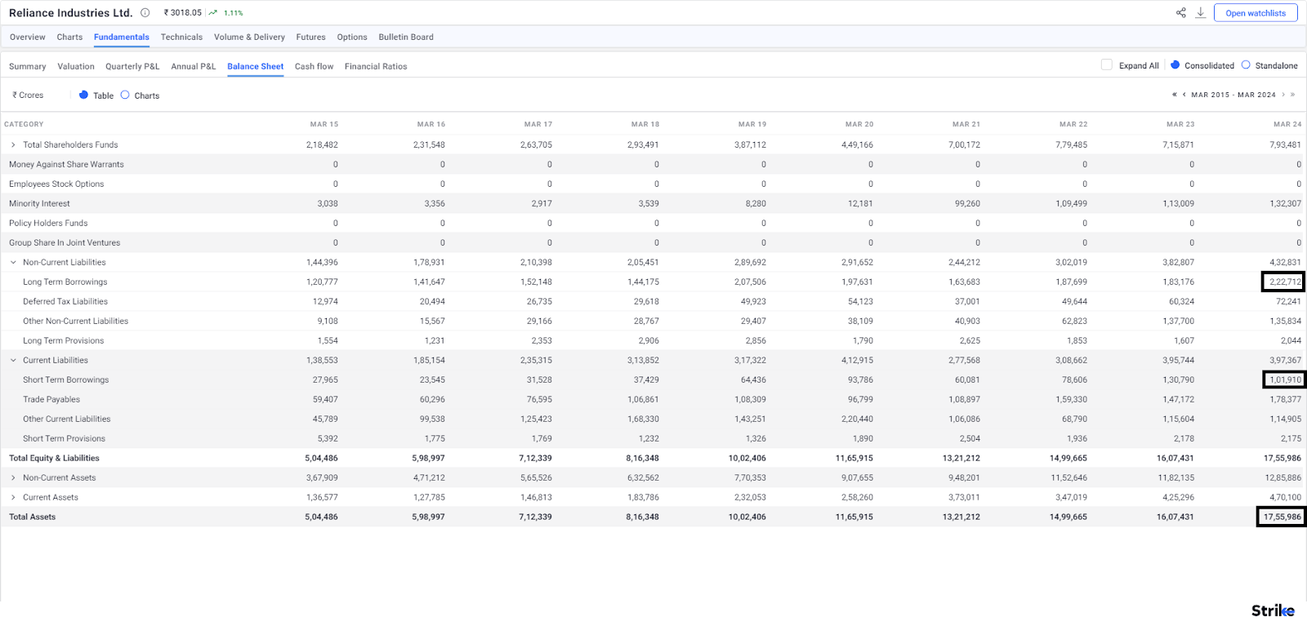Select the Standalone radio button
The height and width of the screenshot is (626, 1307).
[1246, 64]
